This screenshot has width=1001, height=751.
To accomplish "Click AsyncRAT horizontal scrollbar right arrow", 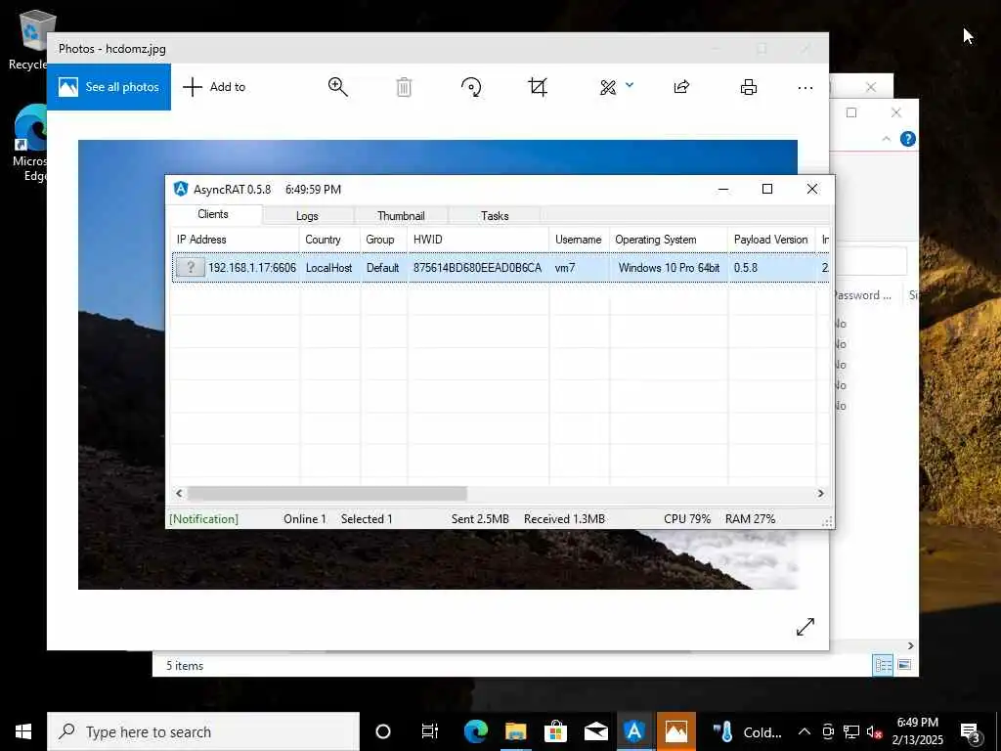I will pos(821,493).
